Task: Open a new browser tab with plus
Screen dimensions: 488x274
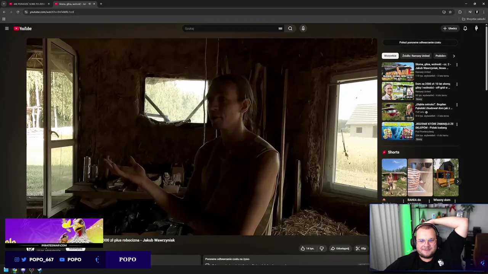Action: tap(101, 4)
